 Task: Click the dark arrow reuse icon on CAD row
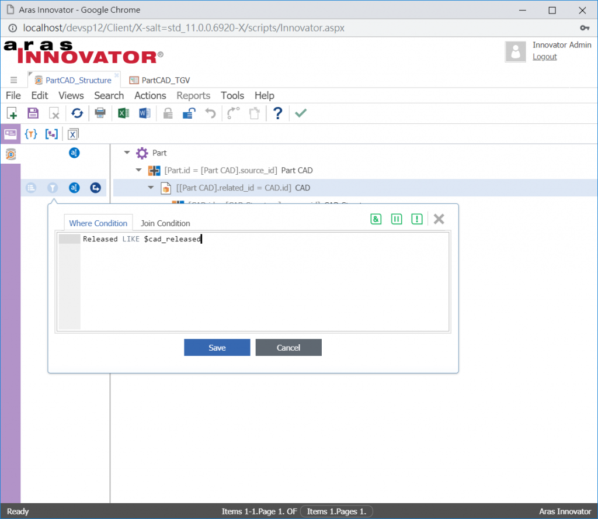click(95, 188)
